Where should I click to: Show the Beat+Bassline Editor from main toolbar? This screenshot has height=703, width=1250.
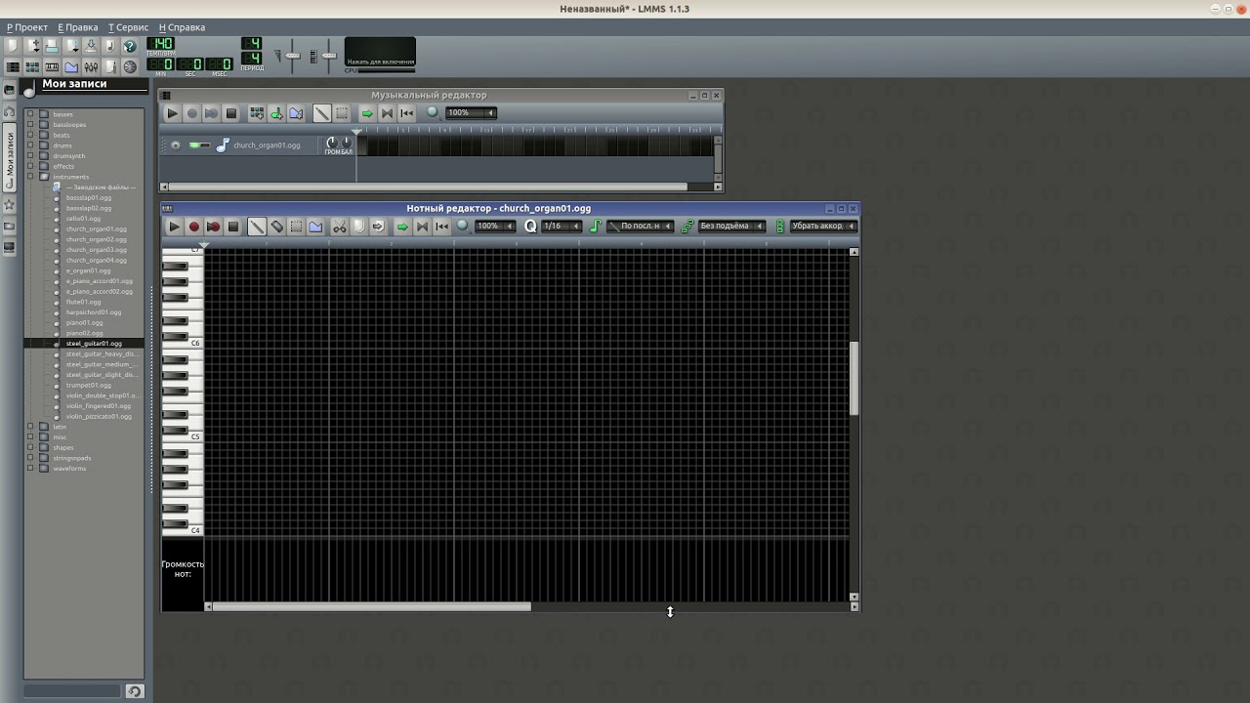tap(32, 66)
